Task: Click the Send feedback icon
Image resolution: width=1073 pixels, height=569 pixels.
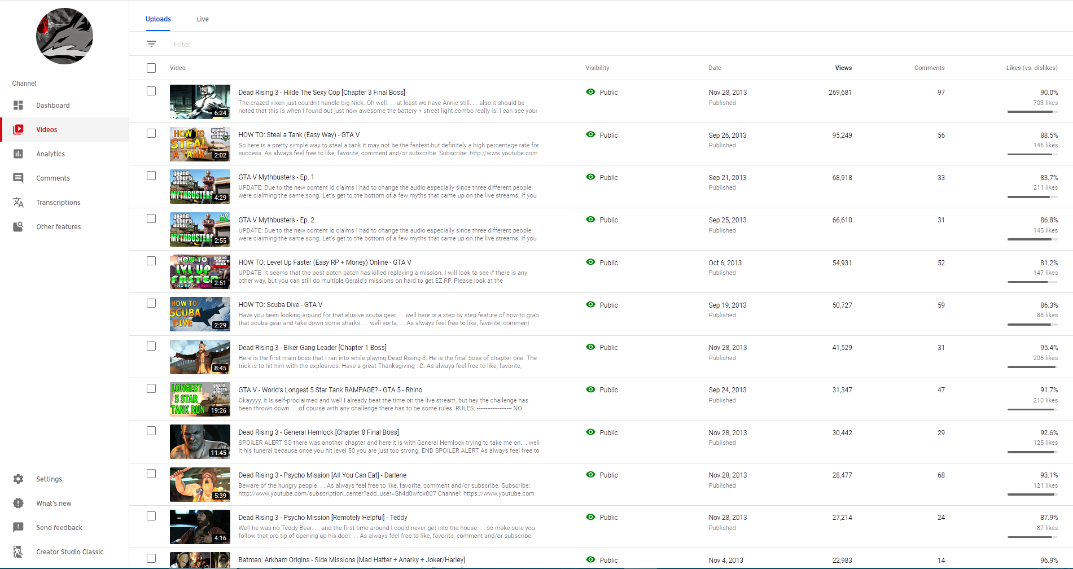Action: coord(18,528)
